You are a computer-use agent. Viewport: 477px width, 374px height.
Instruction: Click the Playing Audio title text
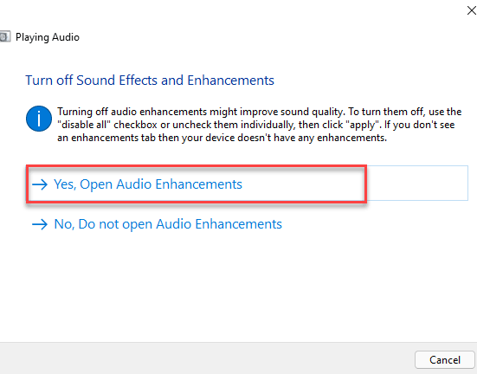pos(48,37)
